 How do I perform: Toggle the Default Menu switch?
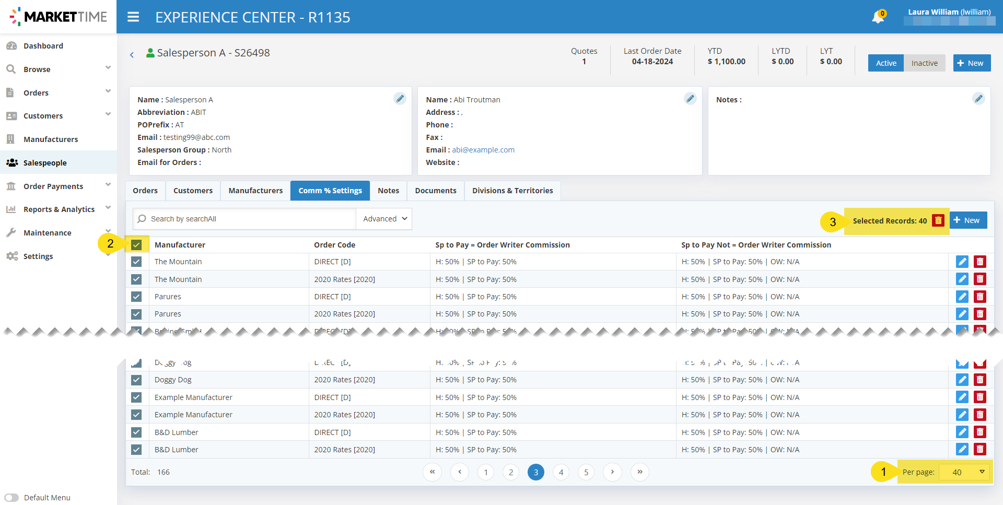[x=11, y=498]
